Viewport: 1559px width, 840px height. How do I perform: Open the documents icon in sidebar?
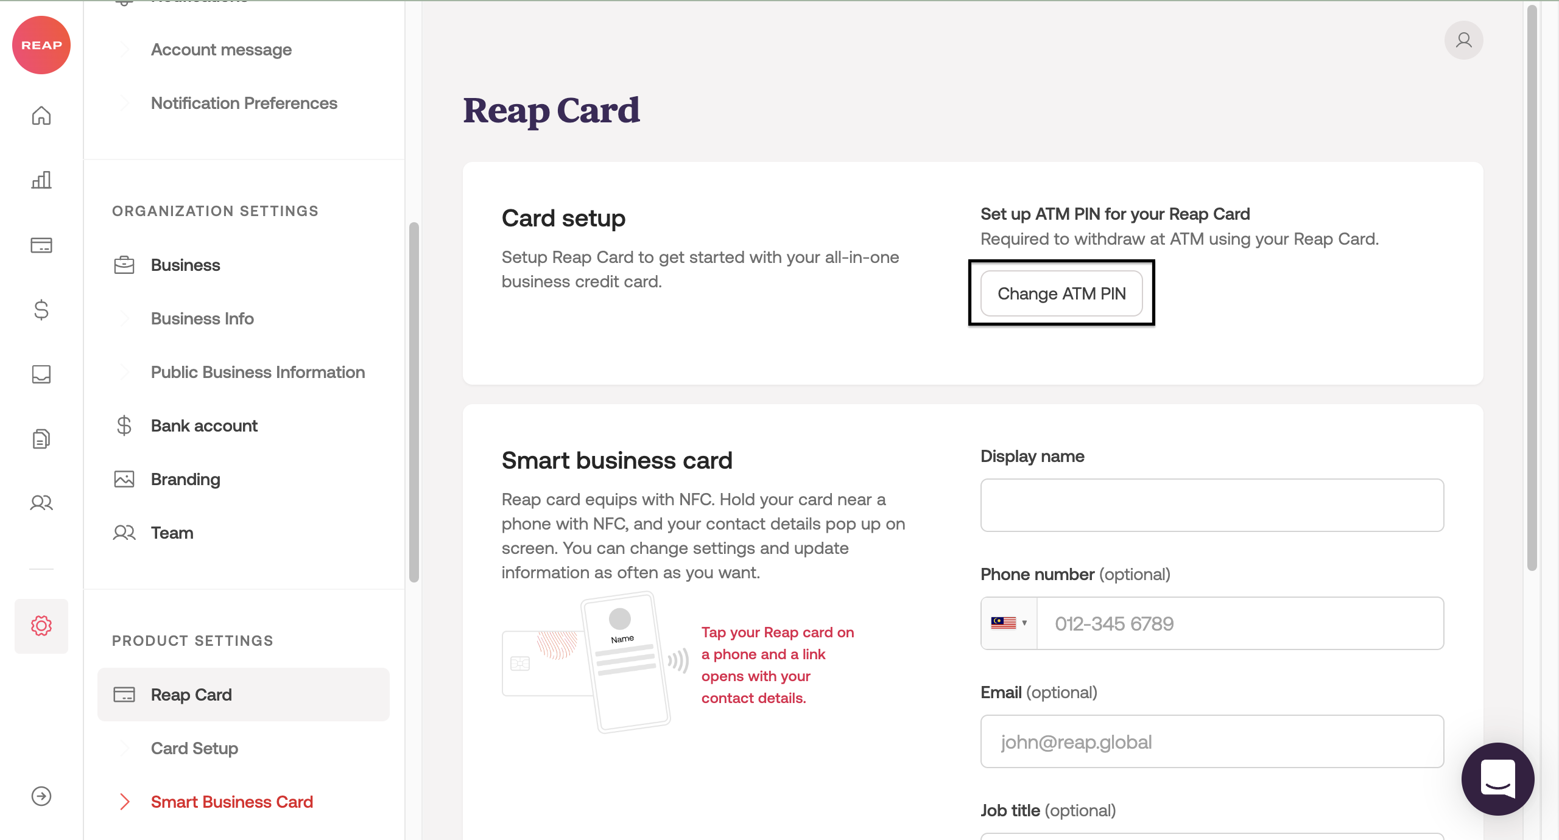[x=41, y=438]
